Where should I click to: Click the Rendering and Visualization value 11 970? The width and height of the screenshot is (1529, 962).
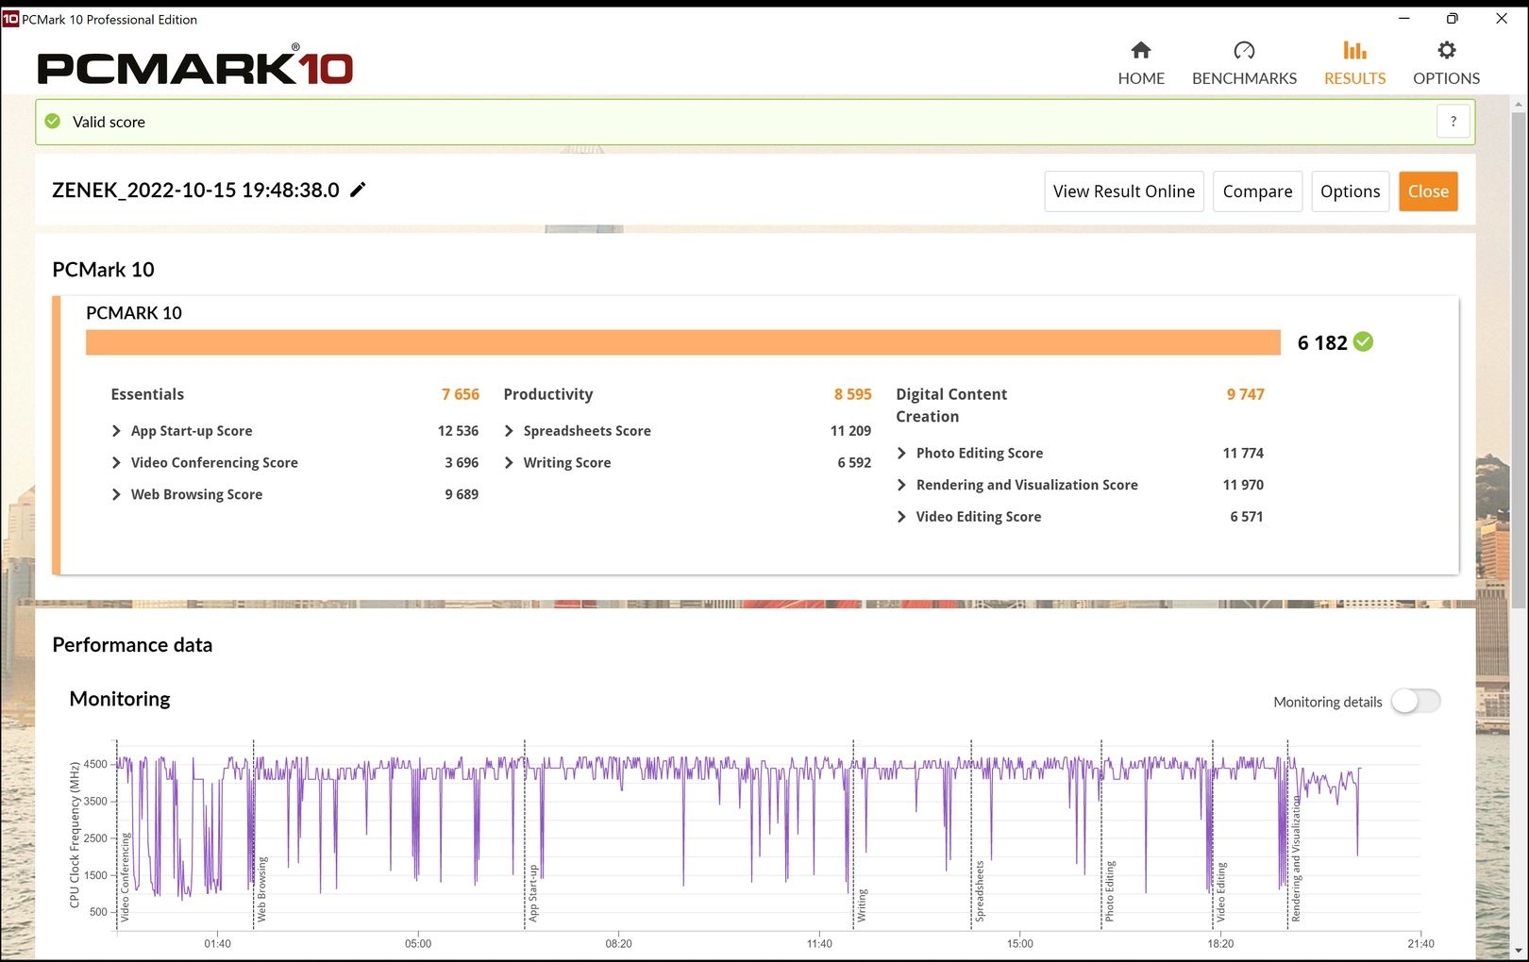pos(1243,485)
